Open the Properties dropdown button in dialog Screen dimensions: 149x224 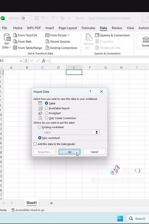[44, 152]
